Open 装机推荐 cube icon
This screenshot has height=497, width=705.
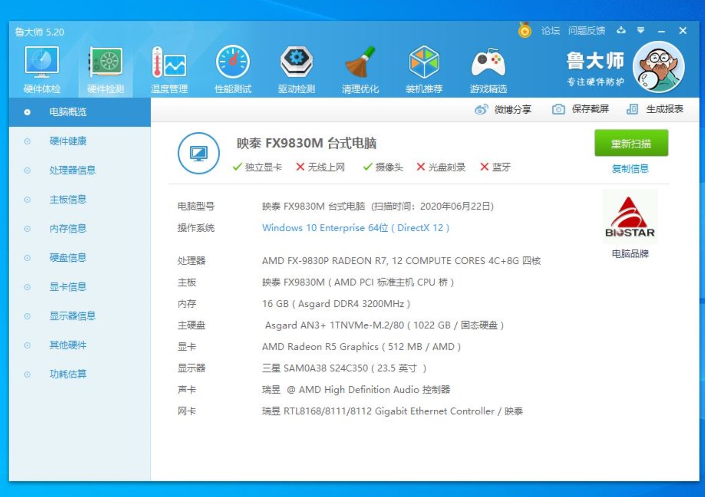pos(424,70)
